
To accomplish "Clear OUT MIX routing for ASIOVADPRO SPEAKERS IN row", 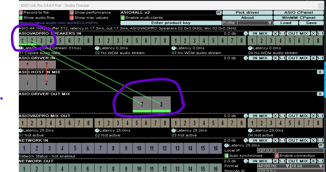I will (313, 33).
